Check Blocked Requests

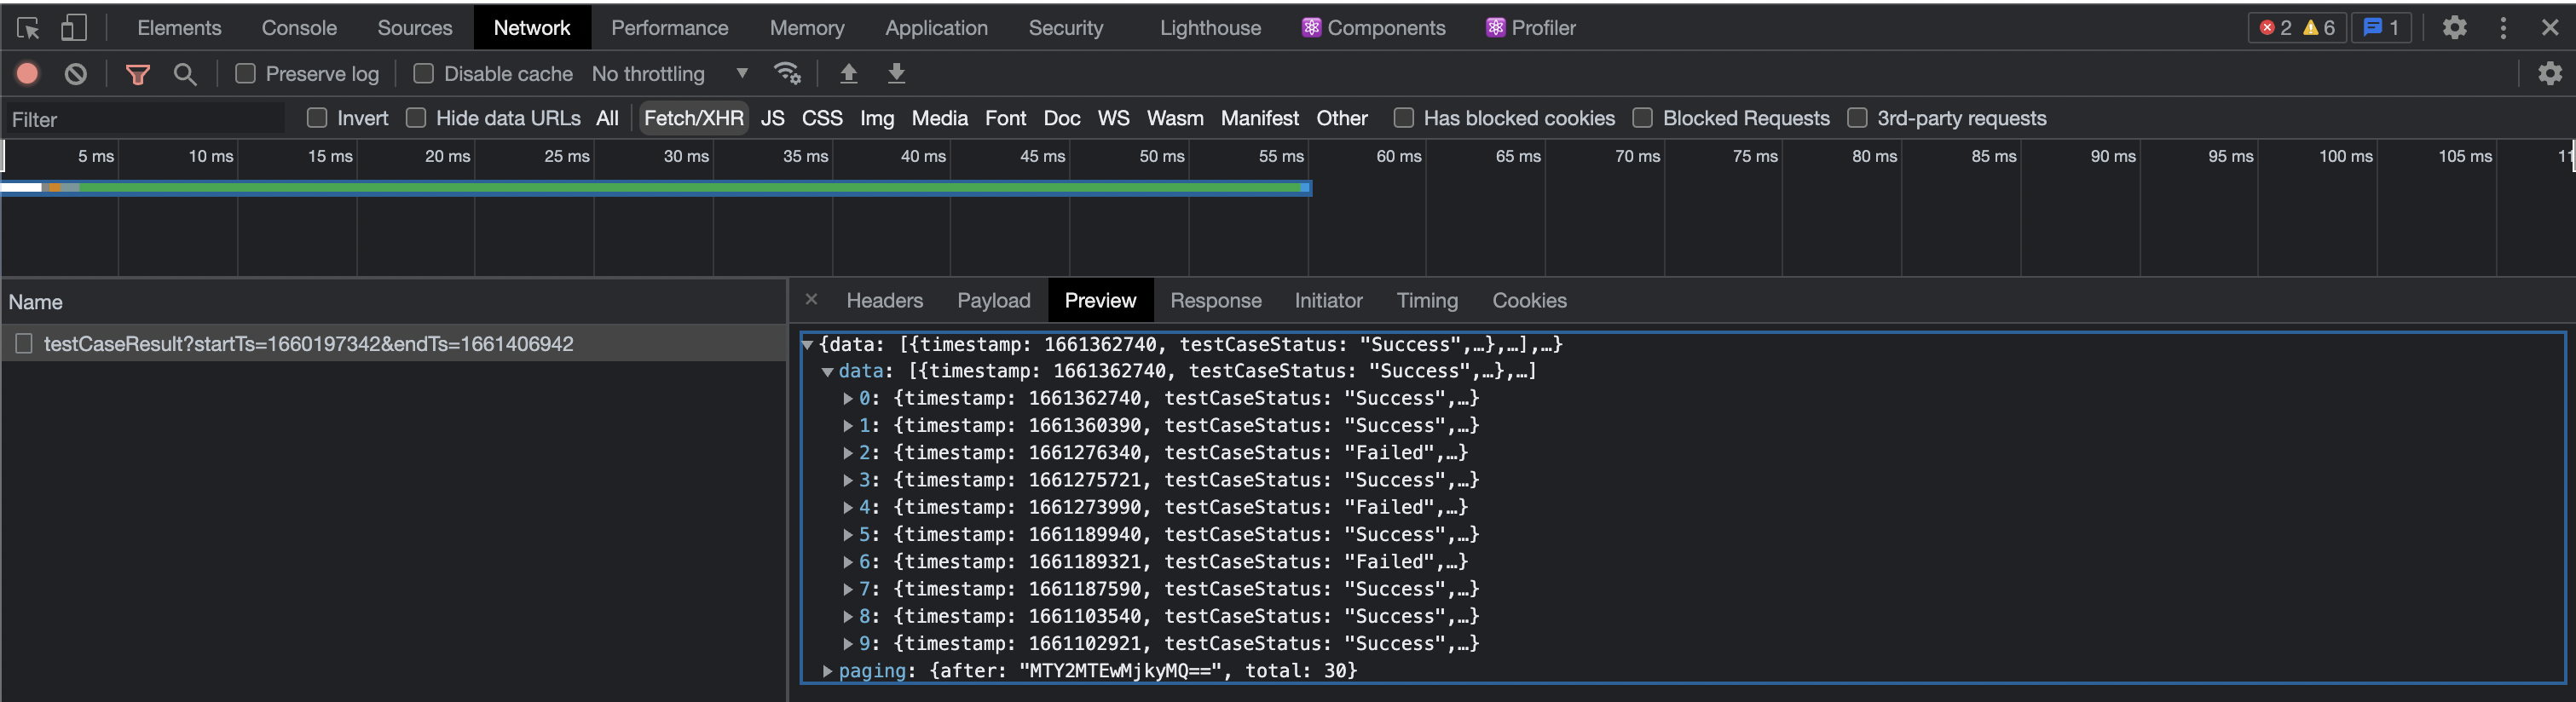pyautogui.click(x=1642, y=118)
